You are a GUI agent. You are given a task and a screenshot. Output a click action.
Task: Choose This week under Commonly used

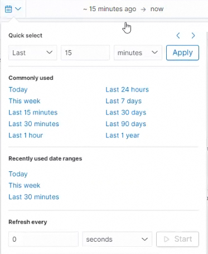[x=25, y=101]
